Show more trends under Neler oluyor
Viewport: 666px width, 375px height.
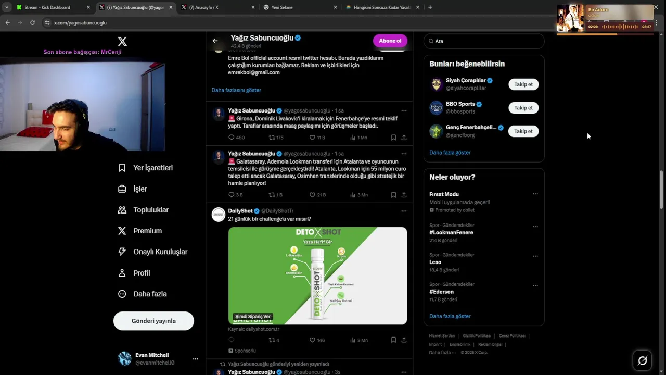click(450, 316)
